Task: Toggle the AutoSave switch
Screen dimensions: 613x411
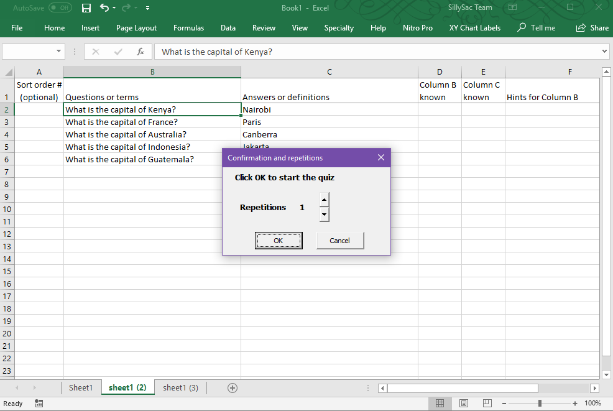Action: click(60, 8)
